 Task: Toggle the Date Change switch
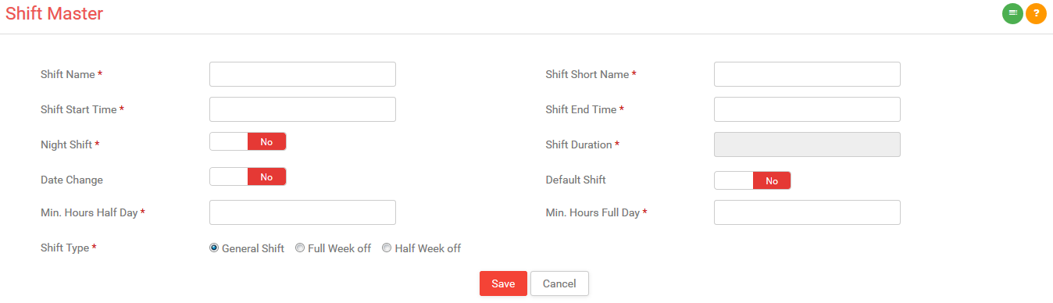(x=248, y=176)
